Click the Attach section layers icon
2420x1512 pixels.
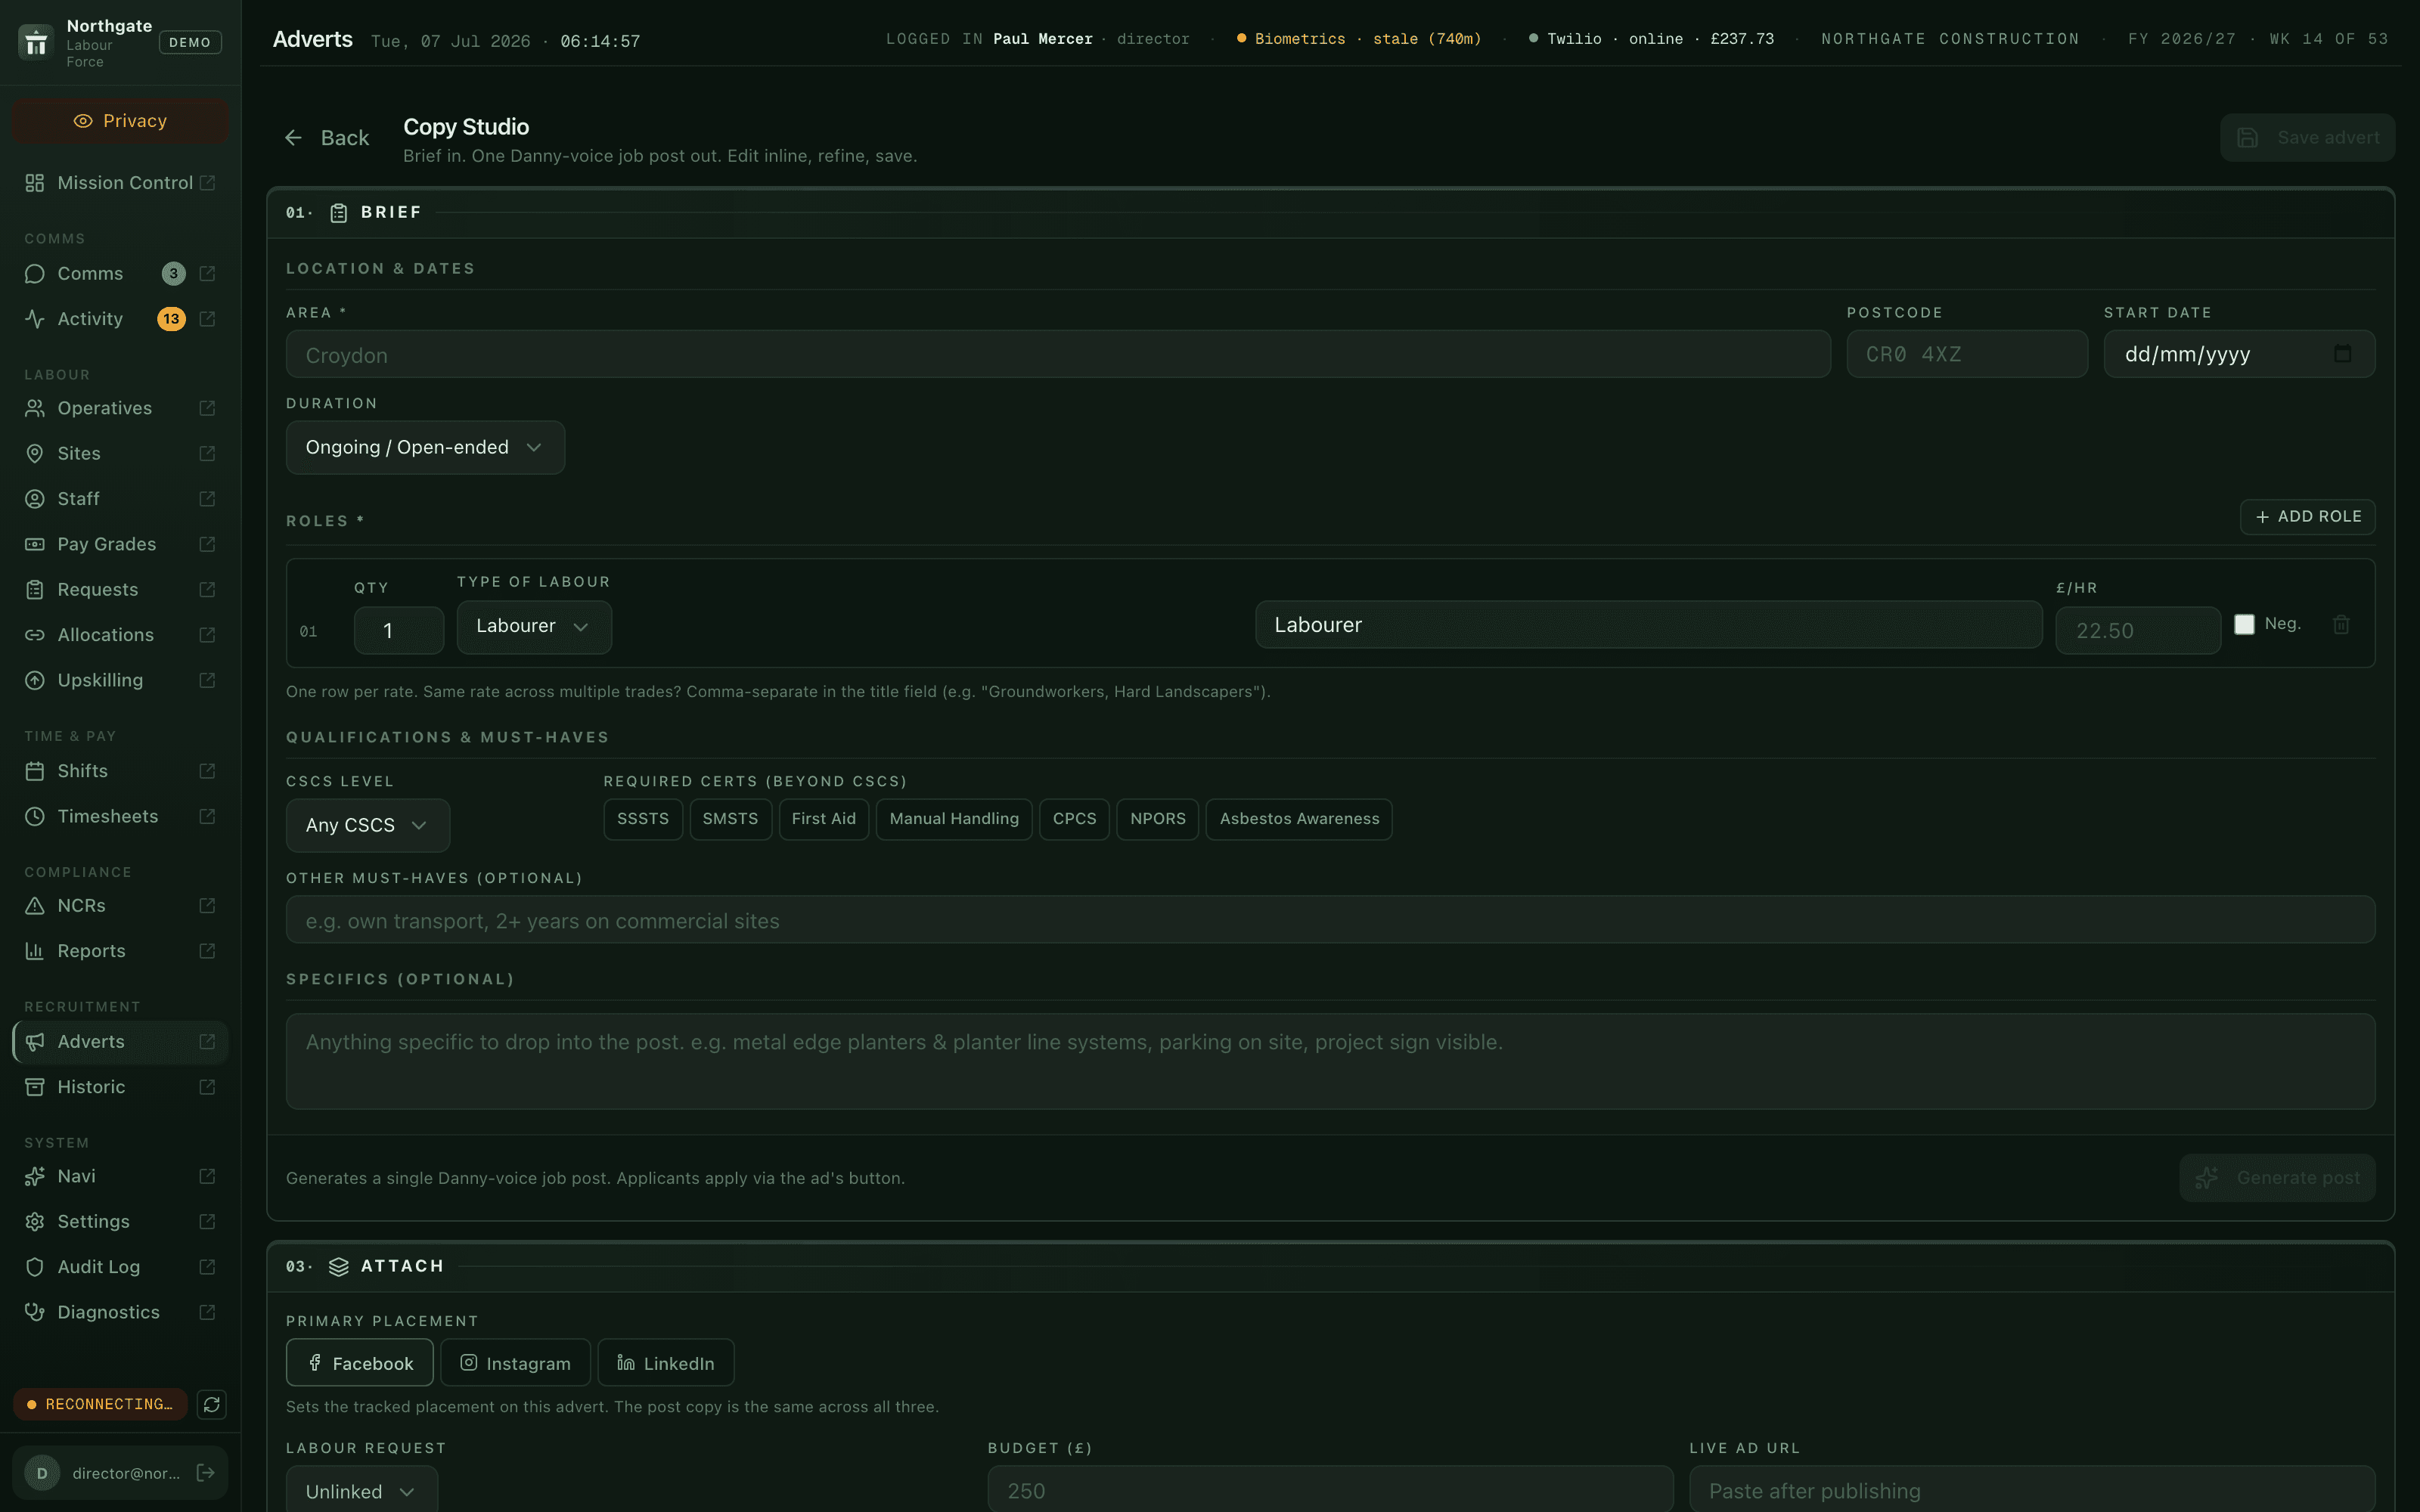click(339, 1267)
